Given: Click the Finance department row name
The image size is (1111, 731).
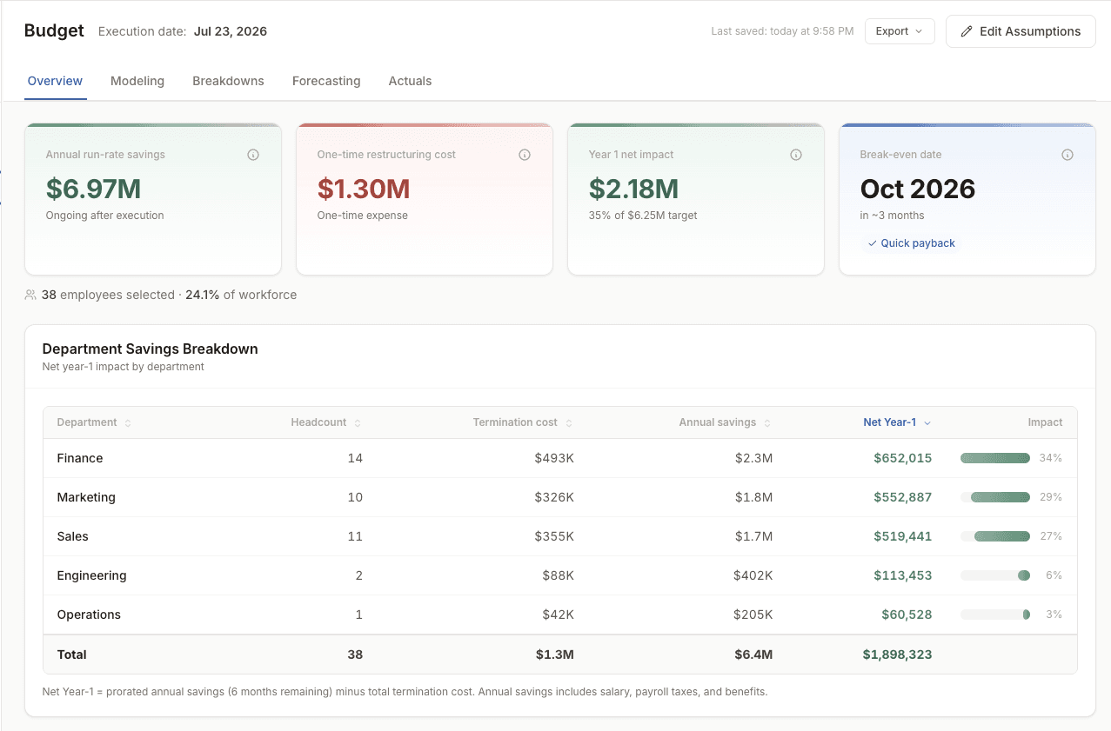Looking at the screenshot, I should [80, 458].
